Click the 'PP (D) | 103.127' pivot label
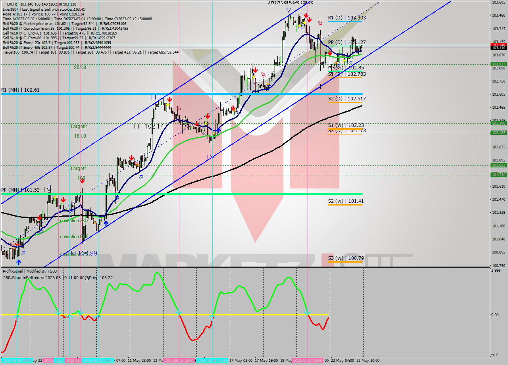 pos(347,42)
